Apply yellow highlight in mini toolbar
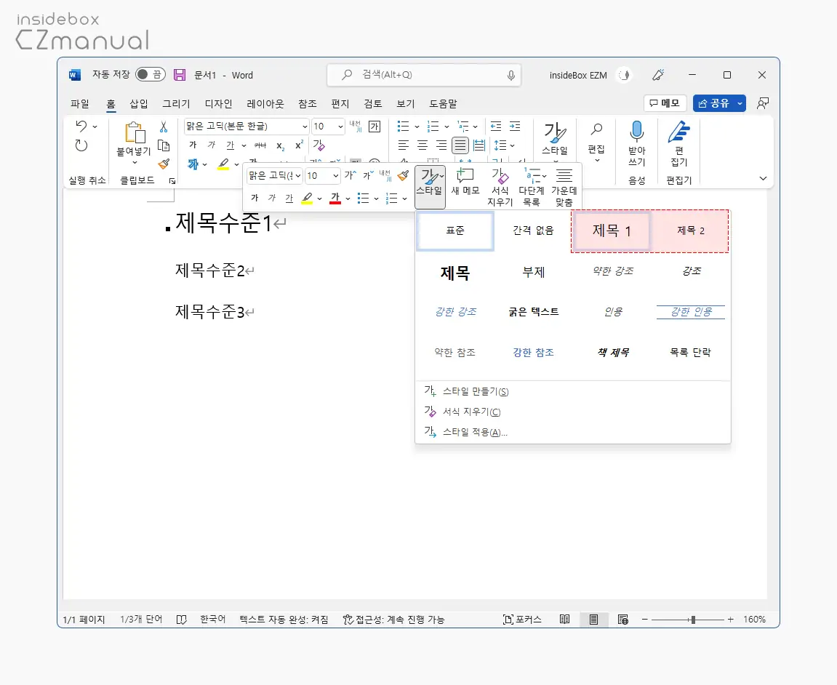This screenshot has height=685, width=837. coord(307,199)
